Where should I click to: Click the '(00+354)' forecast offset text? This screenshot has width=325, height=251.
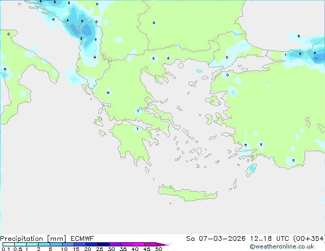309,239
